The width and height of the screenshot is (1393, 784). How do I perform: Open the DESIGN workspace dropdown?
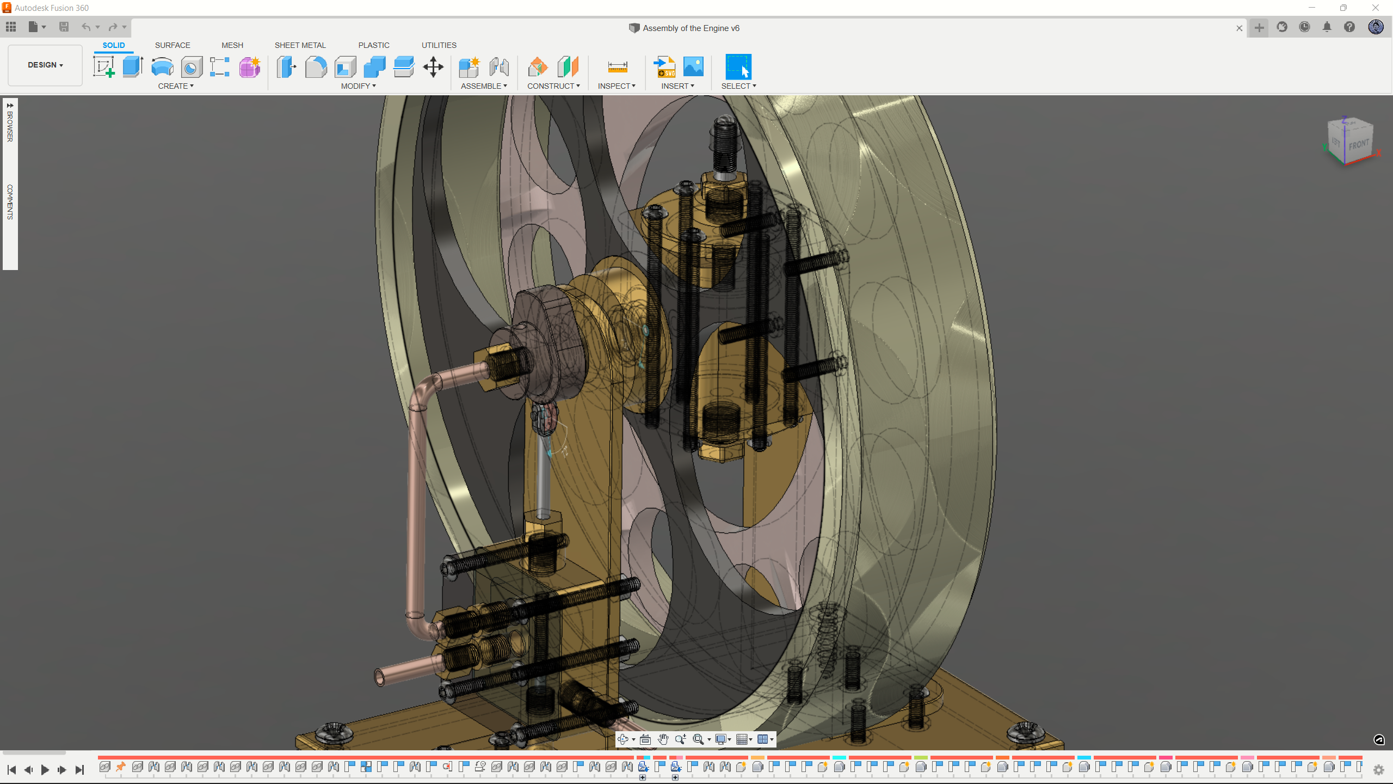45,65
